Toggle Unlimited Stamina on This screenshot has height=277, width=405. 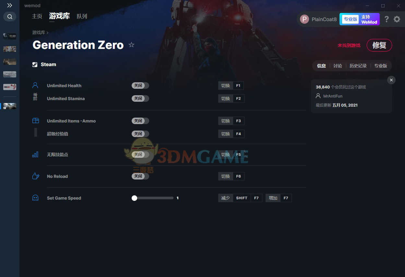pyautogui.click(x=140, y=98)
